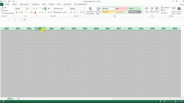Apply Italic formatting
The height and width of the screenshot is (103, 184).
[19, 12]
